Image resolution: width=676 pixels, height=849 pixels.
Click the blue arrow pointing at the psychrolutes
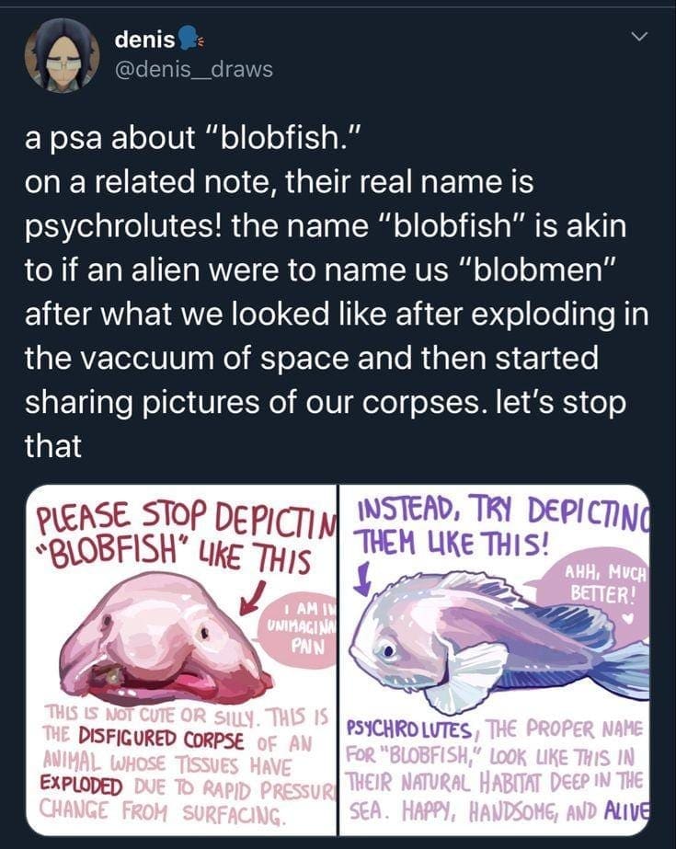pos(365,577)
